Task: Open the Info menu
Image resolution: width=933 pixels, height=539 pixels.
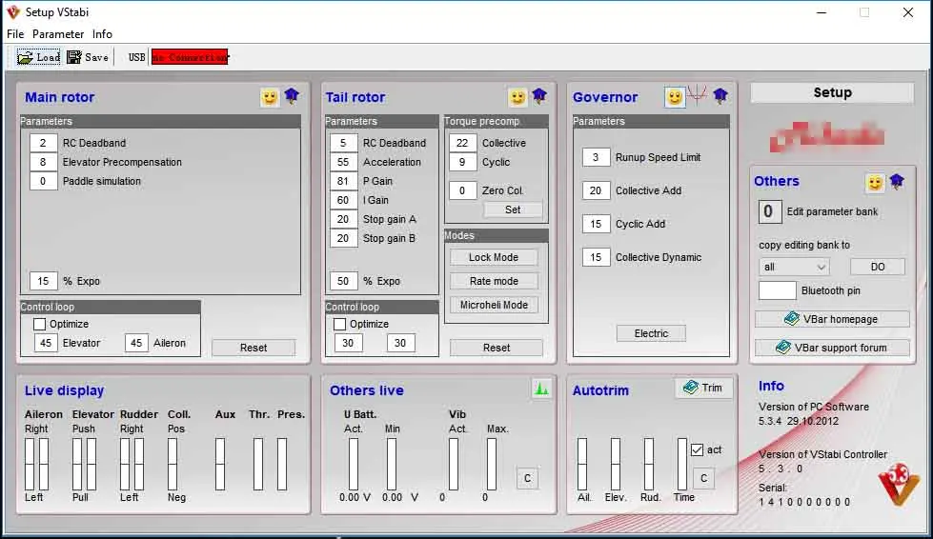Action: [102, 34]
